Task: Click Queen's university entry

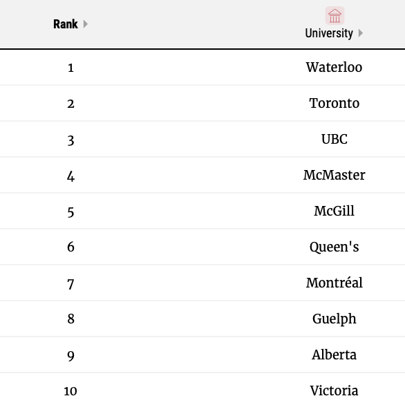Action: tap(335, 247)
